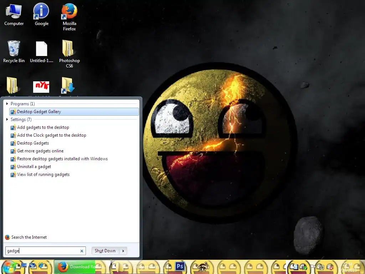Image resolution: width=365 pixels, height=274 pixels.
Task: Open Action Center flag tray icon
Action: [x=313, y=267]
